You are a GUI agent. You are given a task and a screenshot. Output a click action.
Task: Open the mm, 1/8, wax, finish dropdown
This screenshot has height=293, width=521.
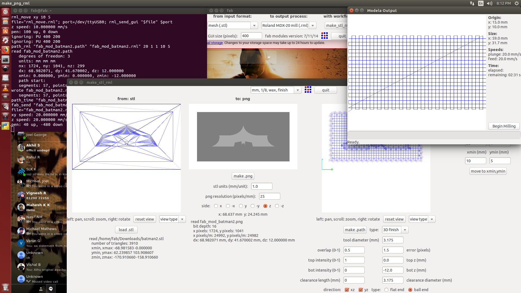click(x=298, y=90)
